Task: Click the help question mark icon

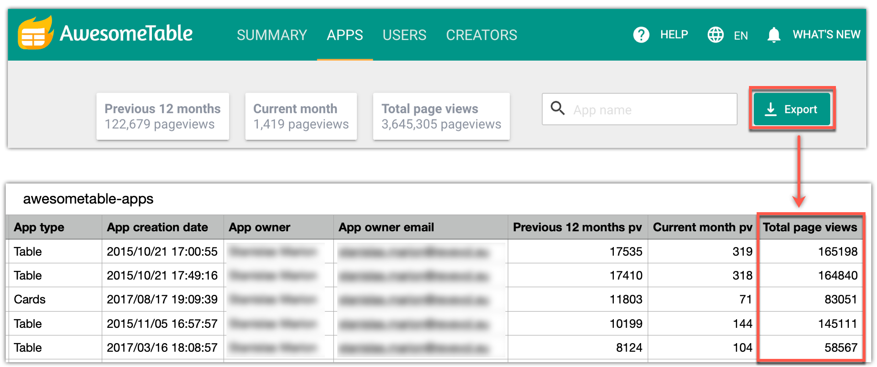Action: pyautogui.click(x=641, y=35)
